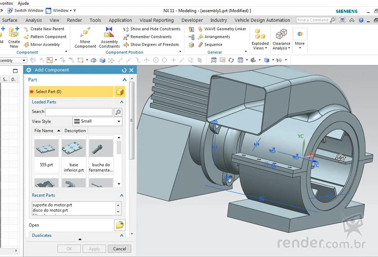Click the Select Part cube icon
This screenshot has width=378, height=257.
pyautogui.click(x=120, y=92)
